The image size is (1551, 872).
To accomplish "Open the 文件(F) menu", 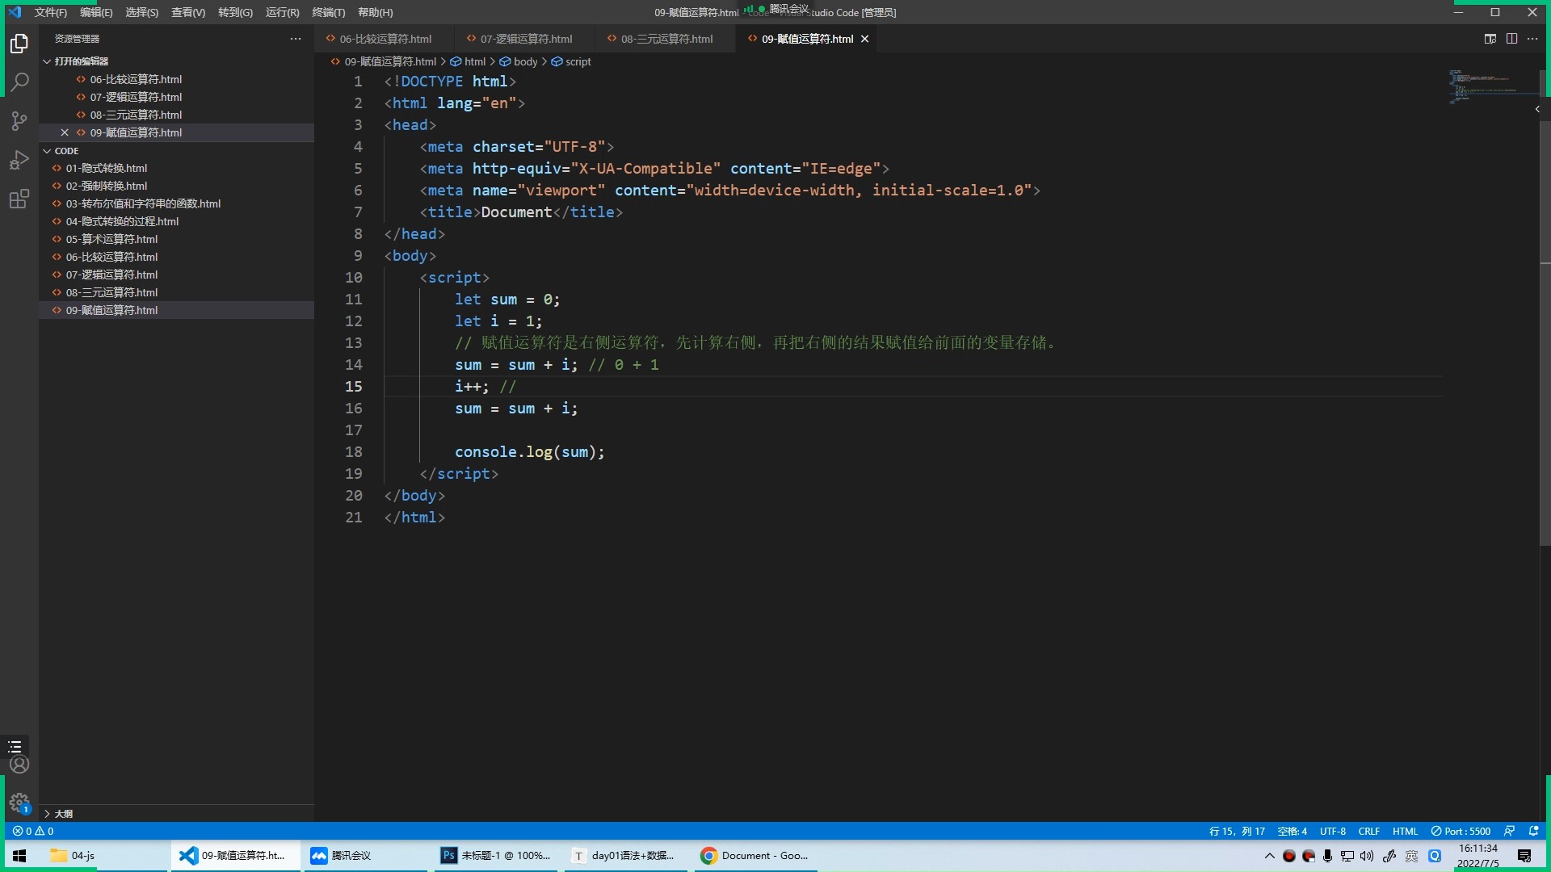I will (50, 12).
